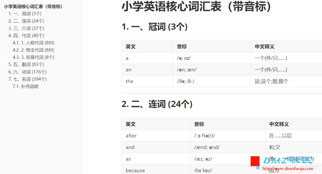The width and height of the screenshot is (322, 174).
Task: Click the 中文释义 header in the conjunctions table
Action: tap(279, 124)
